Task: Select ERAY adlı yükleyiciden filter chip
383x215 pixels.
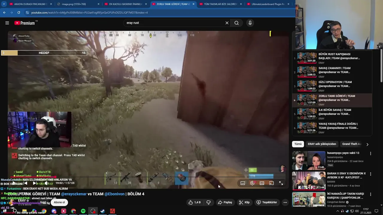Action: (322, 144)
